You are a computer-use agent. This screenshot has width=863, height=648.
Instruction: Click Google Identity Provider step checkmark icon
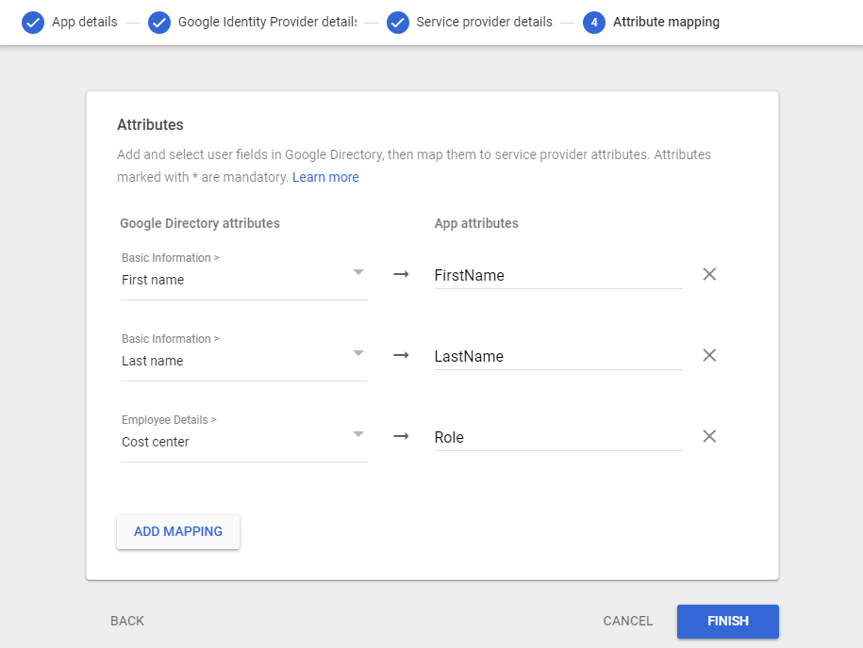coord(159,22)
